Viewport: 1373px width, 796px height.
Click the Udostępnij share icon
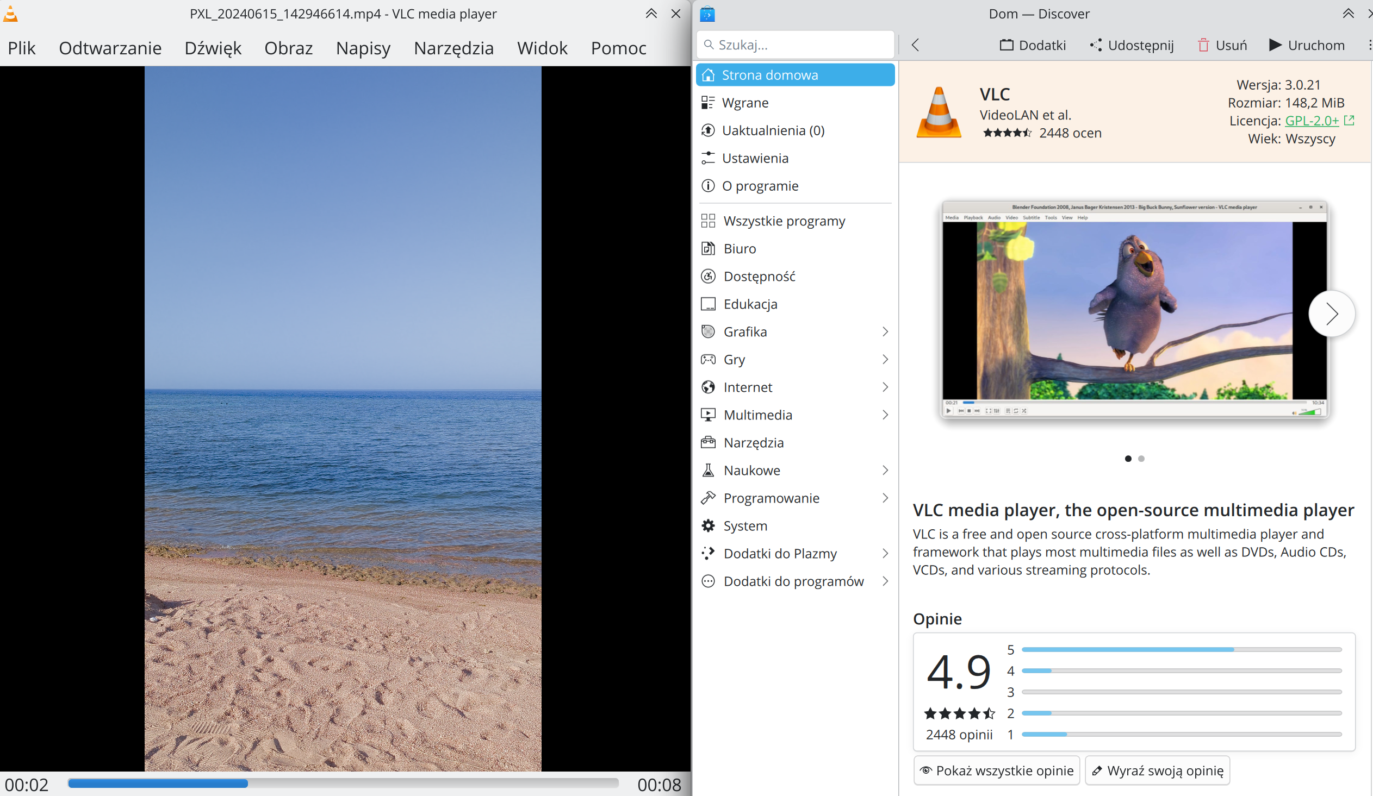tap(1095, 45)
